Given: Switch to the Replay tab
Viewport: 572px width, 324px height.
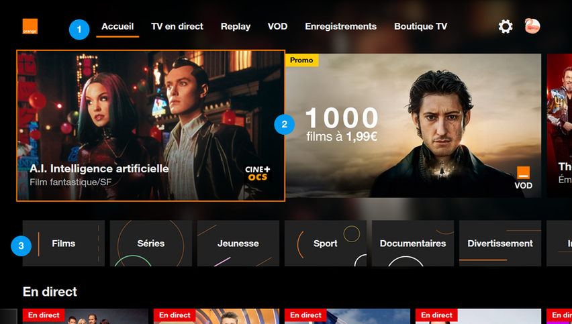Looking at the screenshot, I should [x=236, y=26].
